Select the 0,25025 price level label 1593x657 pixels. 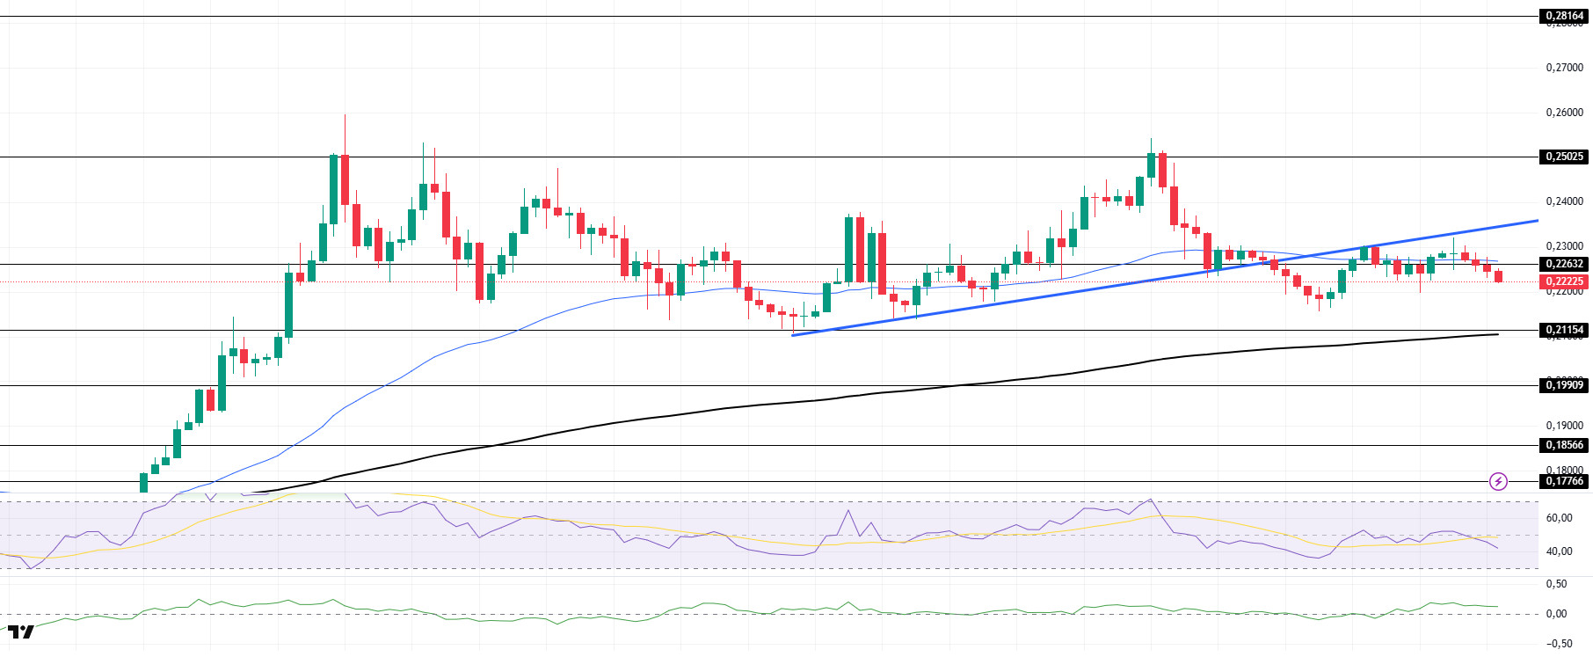point(1565,157)
